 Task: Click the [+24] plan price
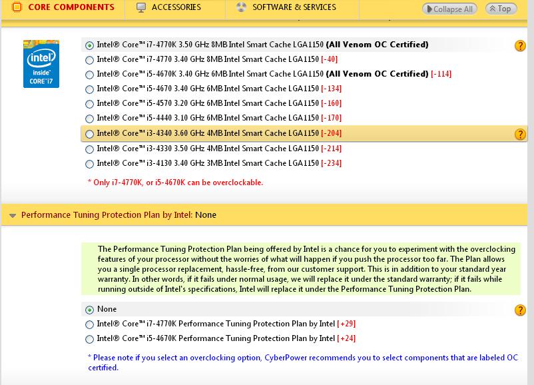tap(346, 338)
